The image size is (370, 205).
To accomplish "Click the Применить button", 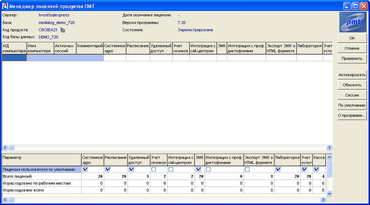I will (x=352, y=59).
